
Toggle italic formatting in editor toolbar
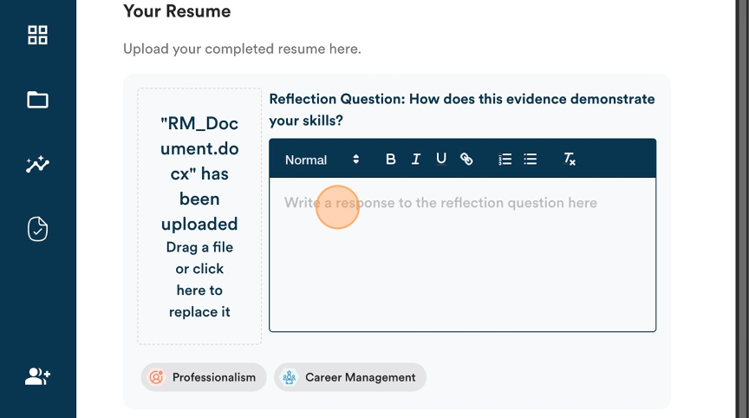[x=415, y=159]
